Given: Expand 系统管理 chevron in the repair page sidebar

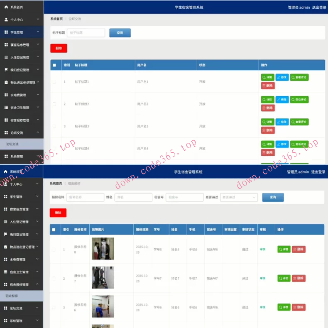Looking at the screenshot, I should (x=37, y=320).
